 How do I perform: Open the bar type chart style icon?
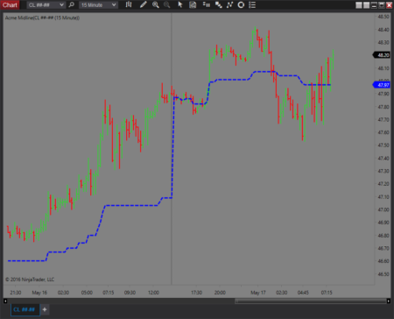(129, 4)
